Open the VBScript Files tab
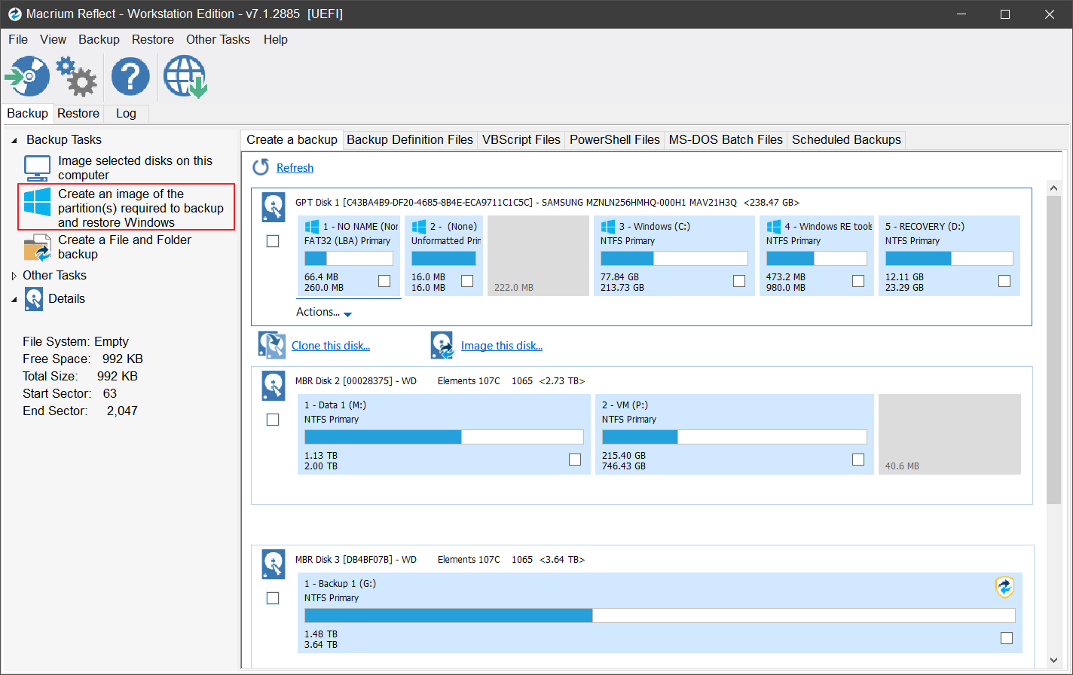 [521, 139]
